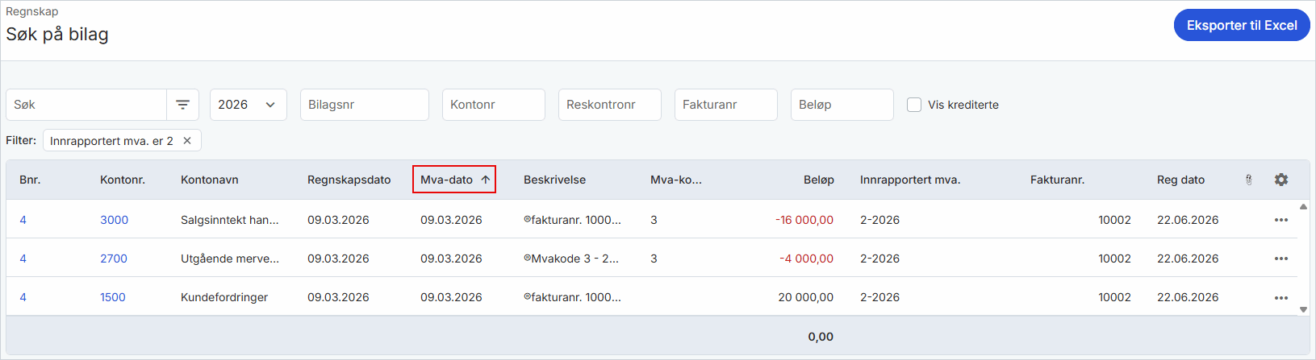Open row actions menu for account 3000
The height and width of the screenshot is (360, 1316).
[1281, 220]
